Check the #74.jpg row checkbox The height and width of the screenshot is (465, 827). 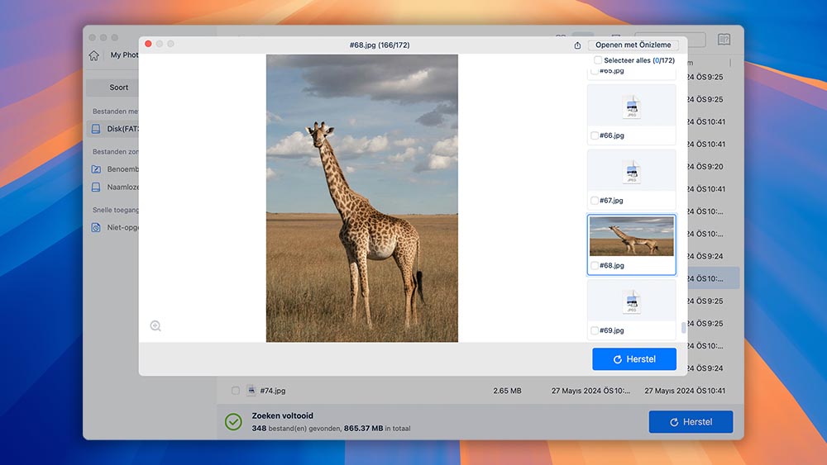click(235, 391)
